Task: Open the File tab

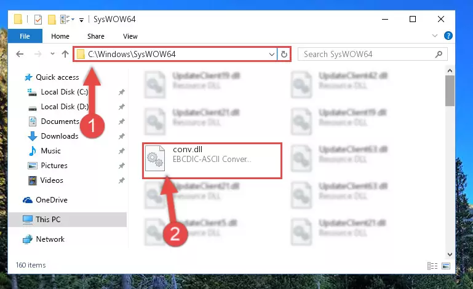Action: pos(25,36)
